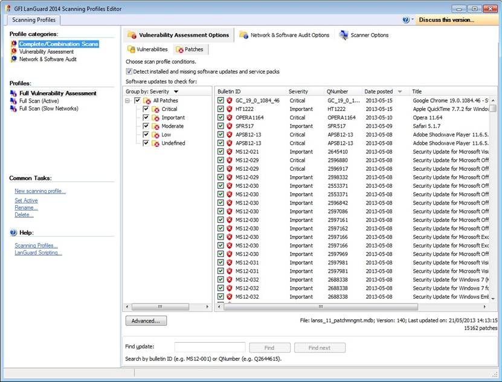Click the Find update input field
The width and height of the screenshot is (502, 382).
(210, 347)
